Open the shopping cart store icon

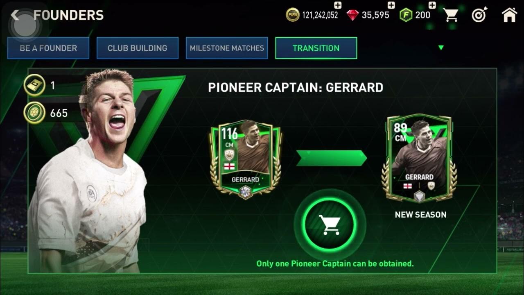coord(451,16)
